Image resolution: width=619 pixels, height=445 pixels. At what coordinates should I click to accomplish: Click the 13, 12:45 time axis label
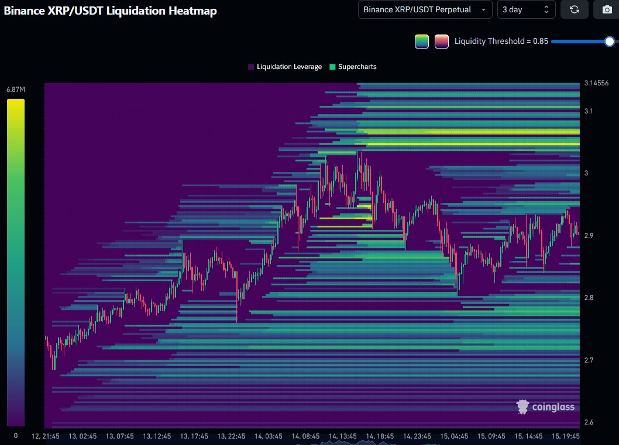(157, 436)
